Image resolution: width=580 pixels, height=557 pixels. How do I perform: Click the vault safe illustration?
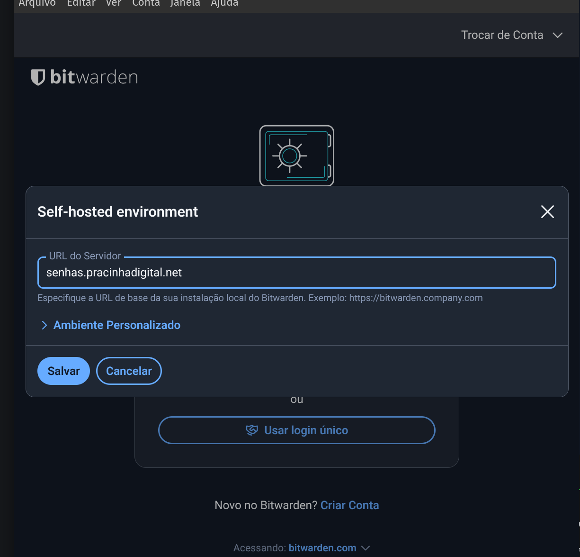(296, 155)
